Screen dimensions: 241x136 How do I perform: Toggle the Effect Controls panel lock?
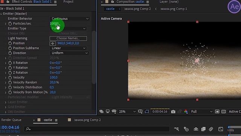pyautogui.click(x=8, y=2)
